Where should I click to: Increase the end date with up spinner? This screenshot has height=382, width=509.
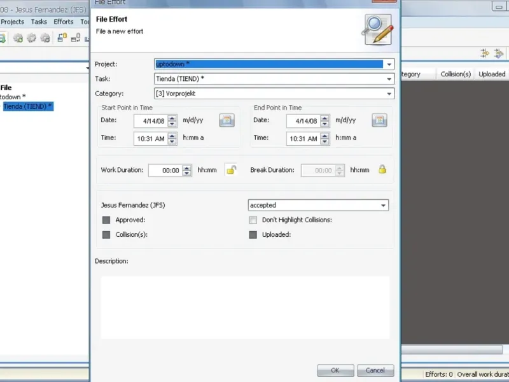click(x=325, y=118)
